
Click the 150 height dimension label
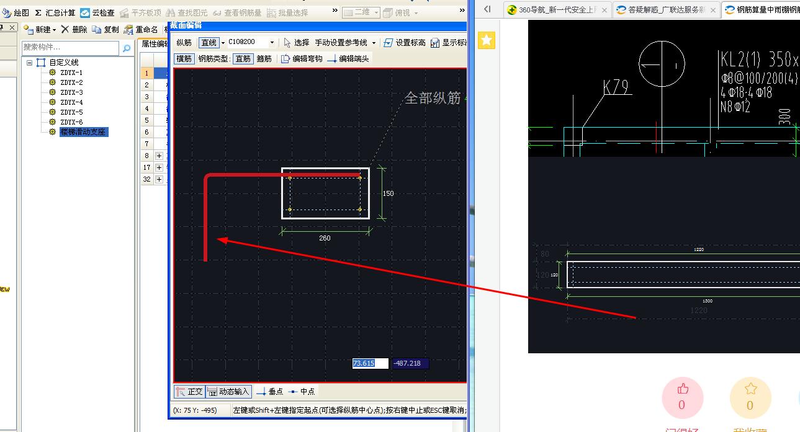click(388, 193)
